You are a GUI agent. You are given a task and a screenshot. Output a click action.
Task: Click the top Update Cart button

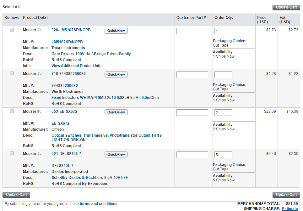pos(286,7)
